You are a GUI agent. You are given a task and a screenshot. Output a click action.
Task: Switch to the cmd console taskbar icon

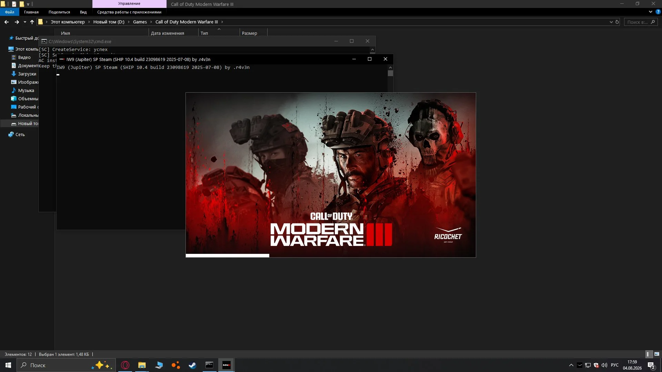[x=209, y=365]
